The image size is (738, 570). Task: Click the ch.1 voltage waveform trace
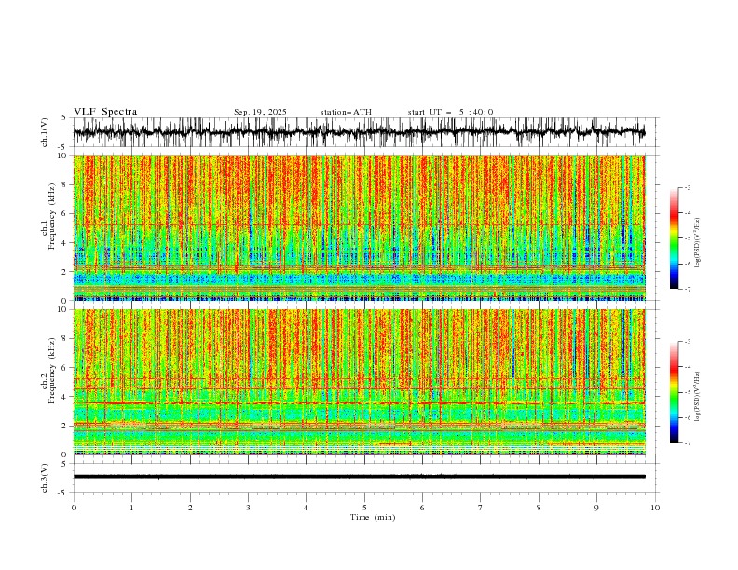point(359,132)
